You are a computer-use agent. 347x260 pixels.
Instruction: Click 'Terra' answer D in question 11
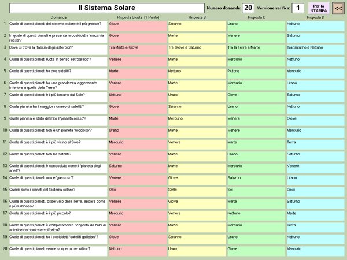[315, 144]
